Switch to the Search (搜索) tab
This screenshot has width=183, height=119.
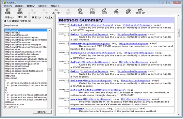click(x=36, y=17)
